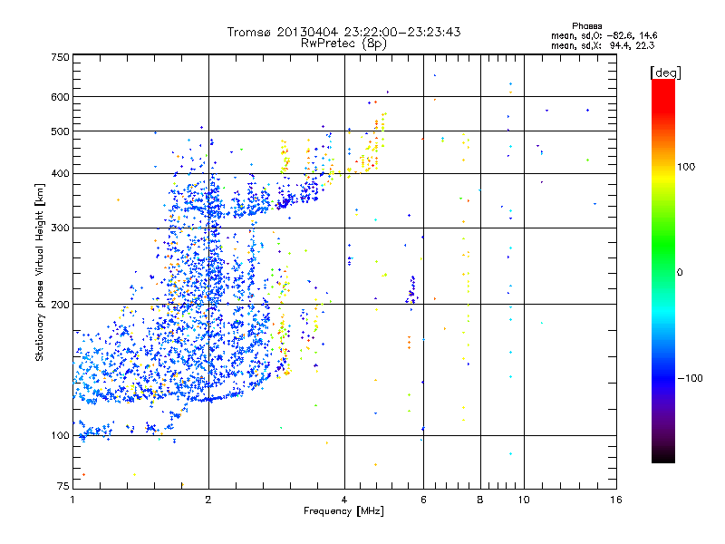Select the 'mean, sd,X: 94.4, 22.3' line
The width and height of the screenshot is (725, 544).
pos(603,45)
